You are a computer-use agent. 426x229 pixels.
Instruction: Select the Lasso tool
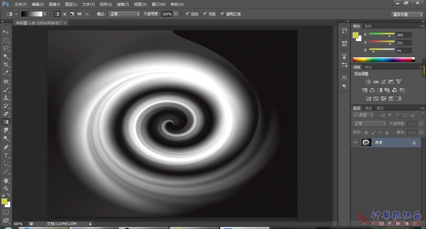(6, 48)
